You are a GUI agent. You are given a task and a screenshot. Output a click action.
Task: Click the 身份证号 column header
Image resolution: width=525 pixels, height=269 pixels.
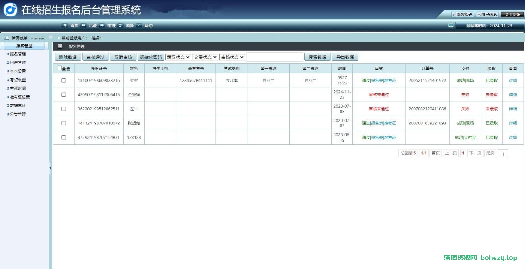tap(99, 68)
